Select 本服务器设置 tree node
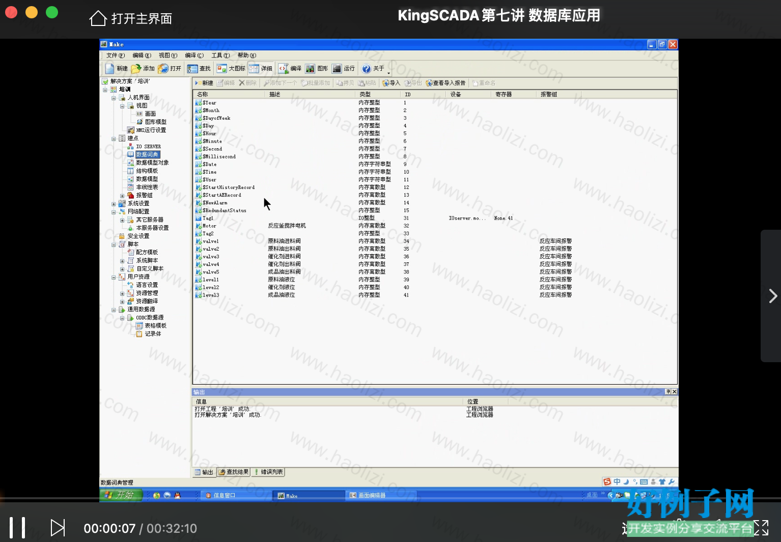This screenshot has height=542, width=781. click(152, 228)
